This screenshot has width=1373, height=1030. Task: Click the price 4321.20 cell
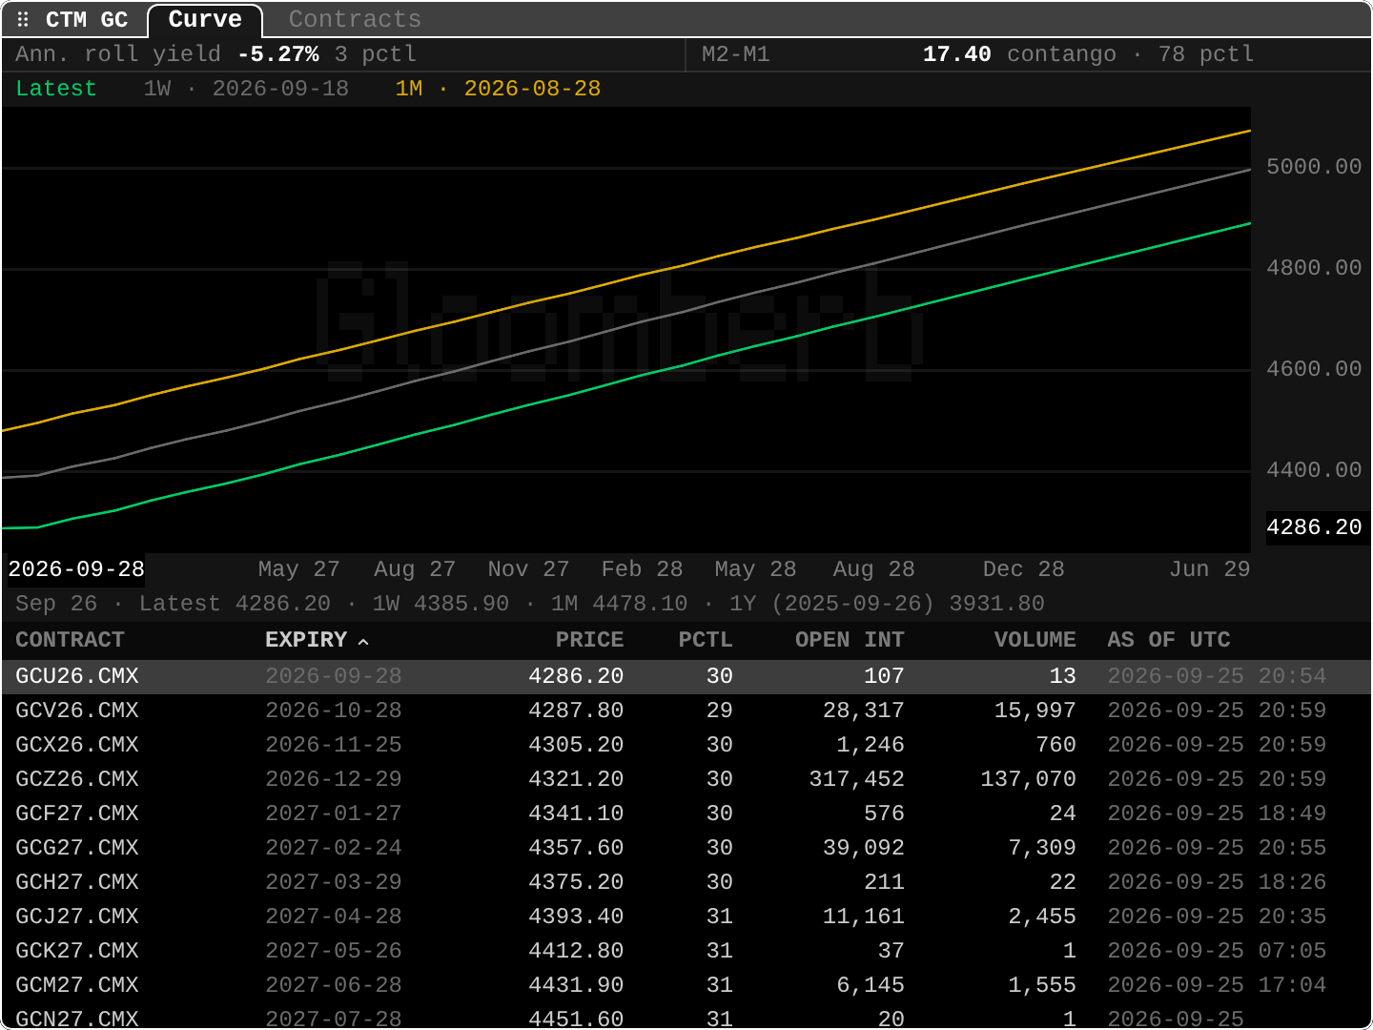point(576,779)
